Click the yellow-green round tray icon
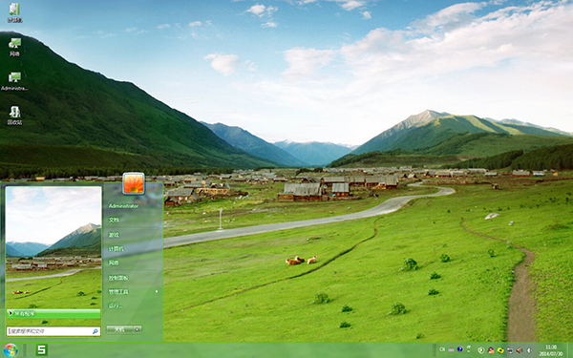 [x=500, y=350]
